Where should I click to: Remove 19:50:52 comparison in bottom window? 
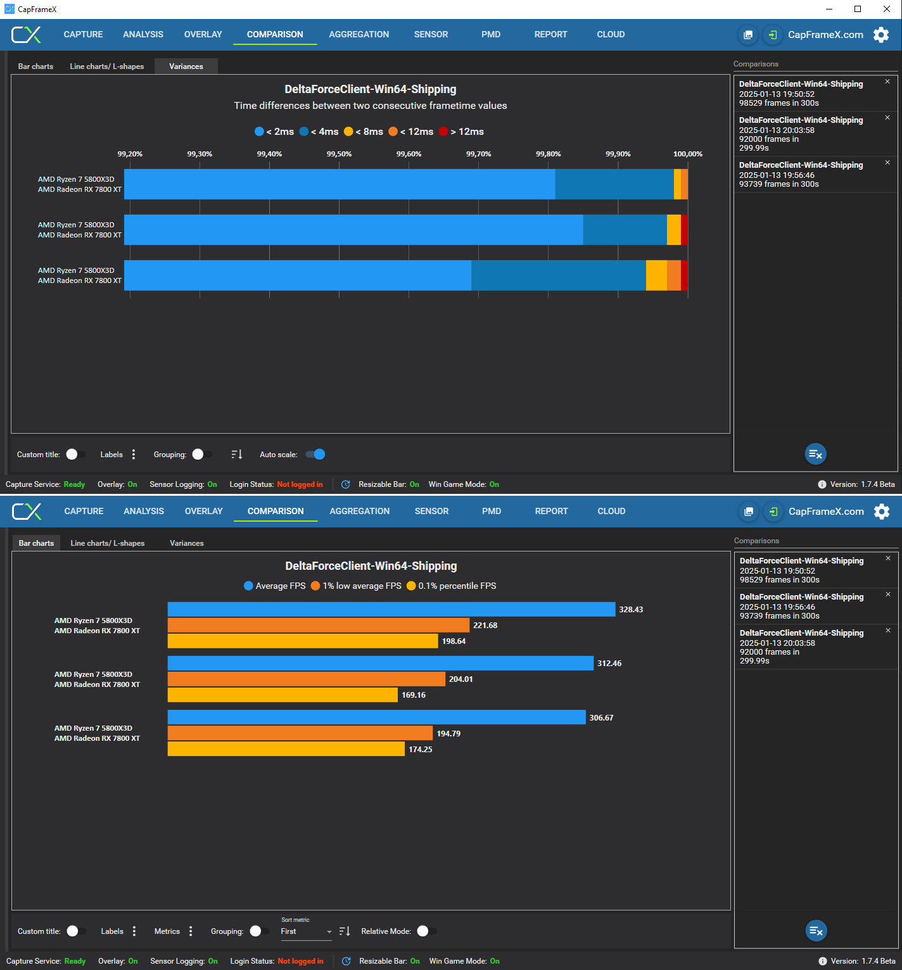pos(888,558)
